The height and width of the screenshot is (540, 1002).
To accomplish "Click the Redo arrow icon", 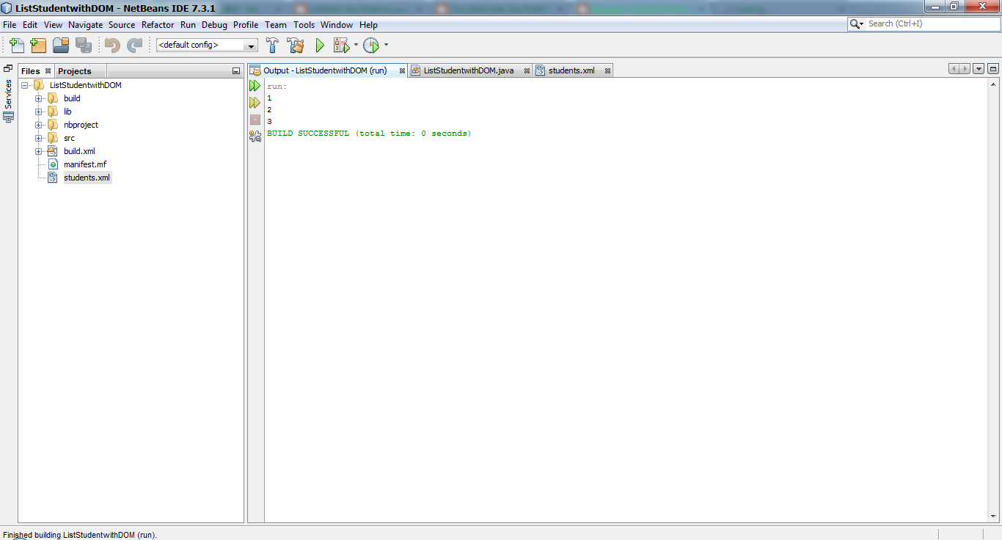I will pyautogui.click(x=134, y=45).
